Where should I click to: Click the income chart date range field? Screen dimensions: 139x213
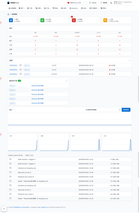[109, 110]
